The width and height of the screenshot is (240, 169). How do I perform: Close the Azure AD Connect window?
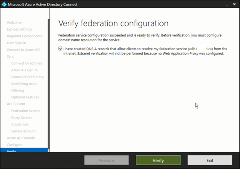pyautogui.click(x=234, y=4)
